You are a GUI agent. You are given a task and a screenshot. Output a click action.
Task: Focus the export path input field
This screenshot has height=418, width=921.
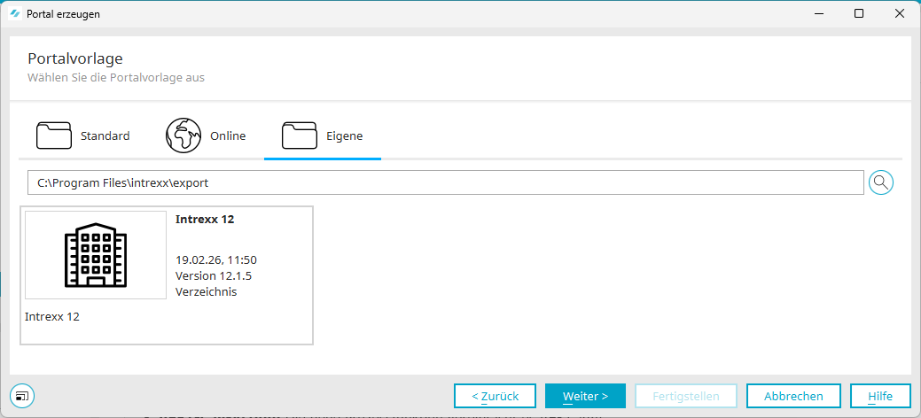[x=445, y=182]
